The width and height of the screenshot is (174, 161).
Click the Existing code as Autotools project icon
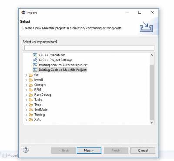click(x=35, y=65)
